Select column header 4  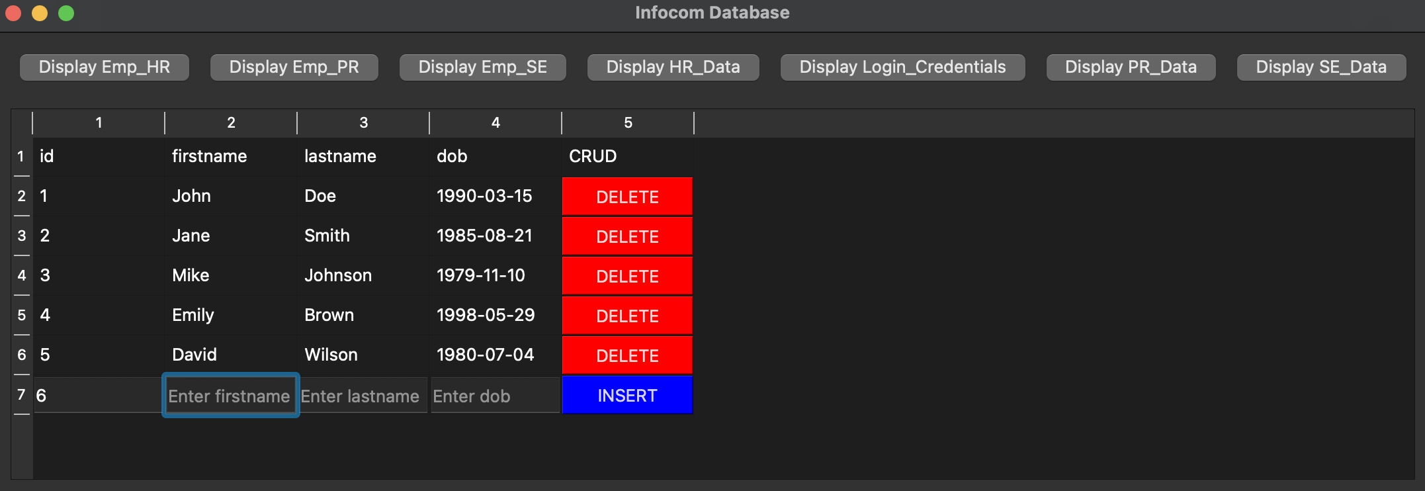click(x=496, y=123)
